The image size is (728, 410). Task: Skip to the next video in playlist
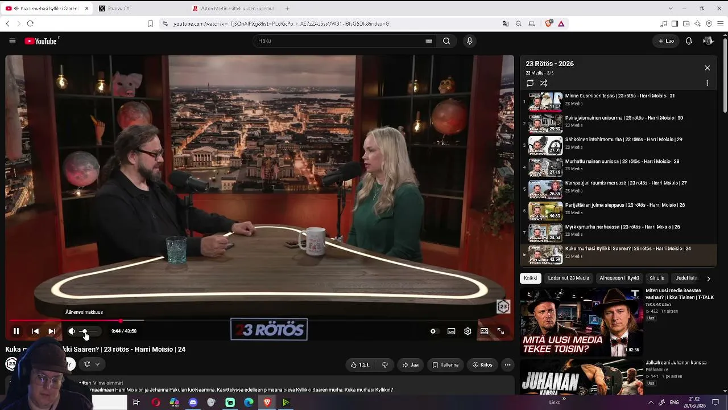[52, 331]
